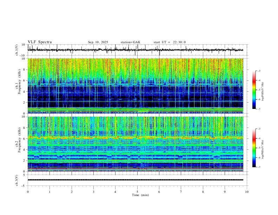
Task: Click the time axis tick label '10'
Action: (247, 192)
